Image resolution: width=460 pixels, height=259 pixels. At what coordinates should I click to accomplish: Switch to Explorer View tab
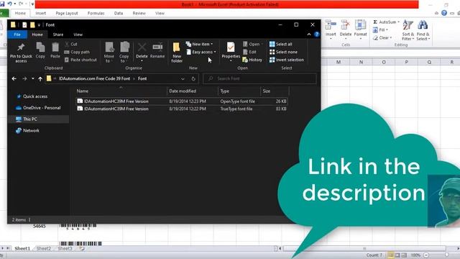78,35
